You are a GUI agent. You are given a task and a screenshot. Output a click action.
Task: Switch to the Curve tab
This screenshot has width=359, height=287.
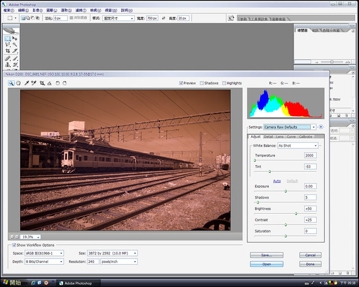pos(291,137)
